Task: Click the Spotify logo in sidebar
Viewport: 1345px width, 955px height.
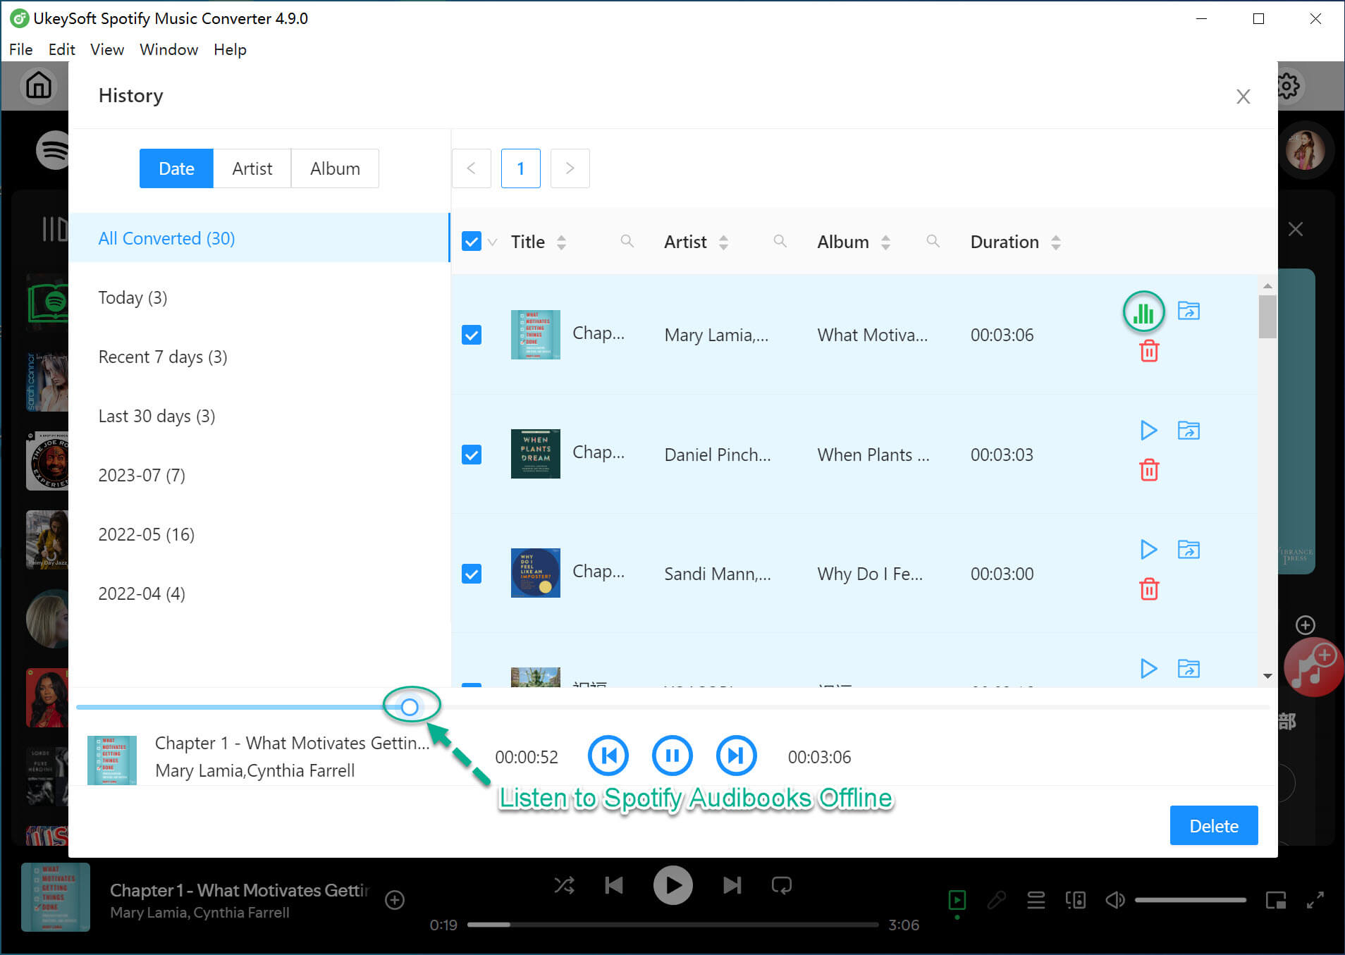Action: [54, 150]
